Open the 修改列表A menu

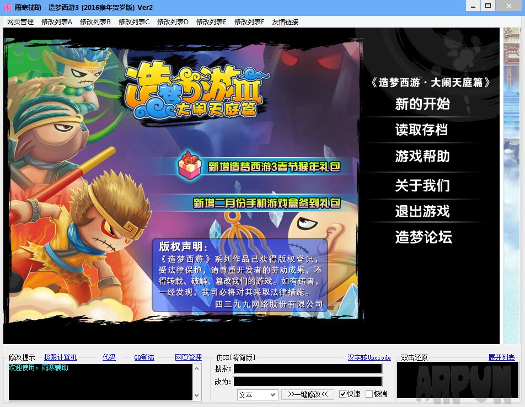(x=57, y=22)
